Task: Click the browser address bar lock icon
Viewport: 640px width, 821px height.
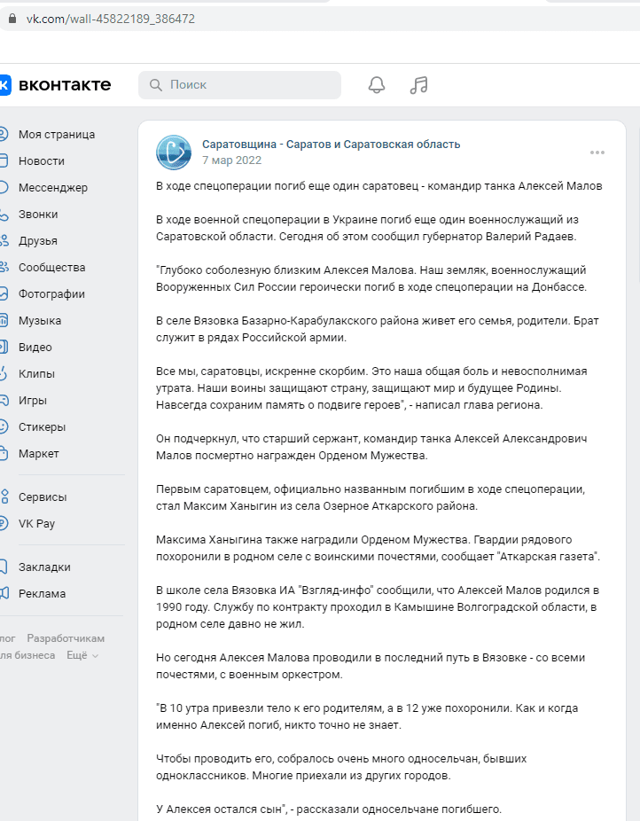Action: 12,19
